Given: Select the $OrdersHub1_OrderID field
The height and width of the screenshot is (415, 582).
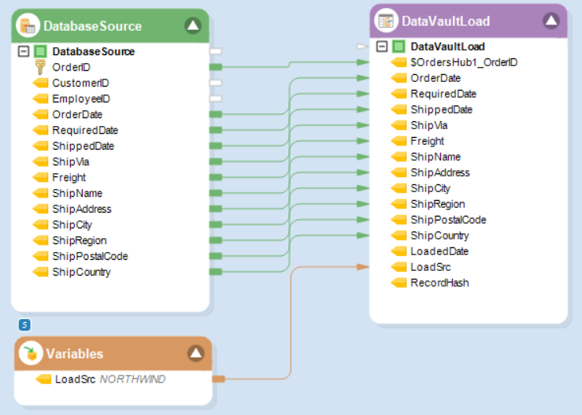Looking at the screenshot, I should pyautogui.click(x=452, y=62).
